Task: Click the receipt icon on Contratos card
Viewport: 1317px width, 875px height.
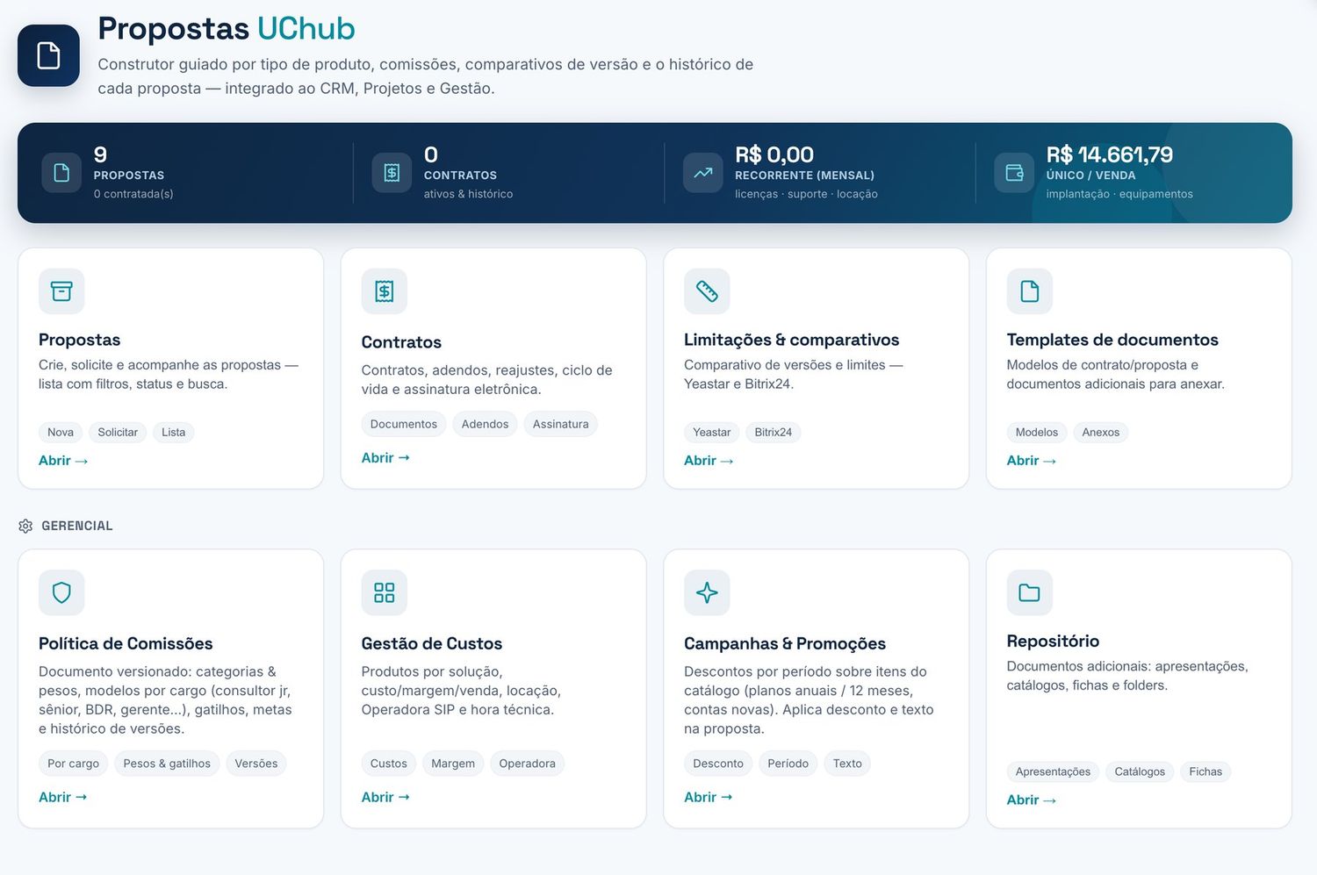Action: click(385, 291)
